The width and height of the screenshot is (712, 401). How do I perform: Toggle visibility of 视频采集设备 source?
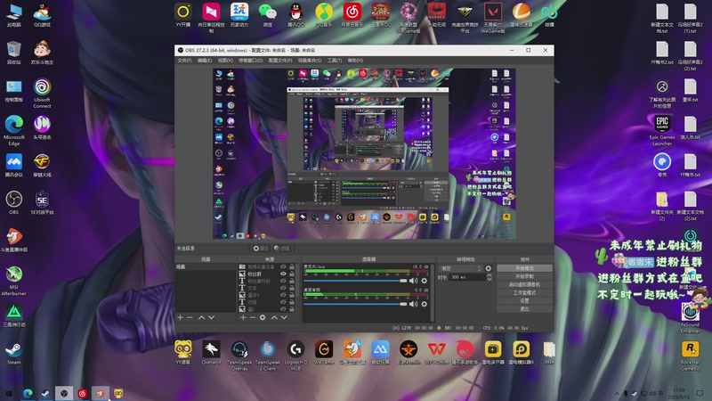coord(283,266)
